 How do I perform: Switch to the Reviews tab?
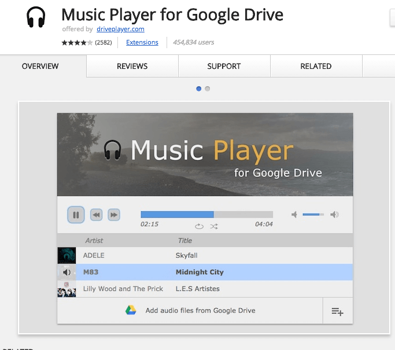[x=132, y=66]
